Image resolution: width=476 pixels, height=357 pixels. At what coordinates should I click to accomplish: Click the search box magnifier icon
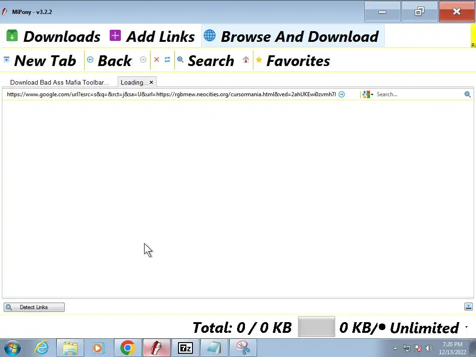tap(468, 94)
